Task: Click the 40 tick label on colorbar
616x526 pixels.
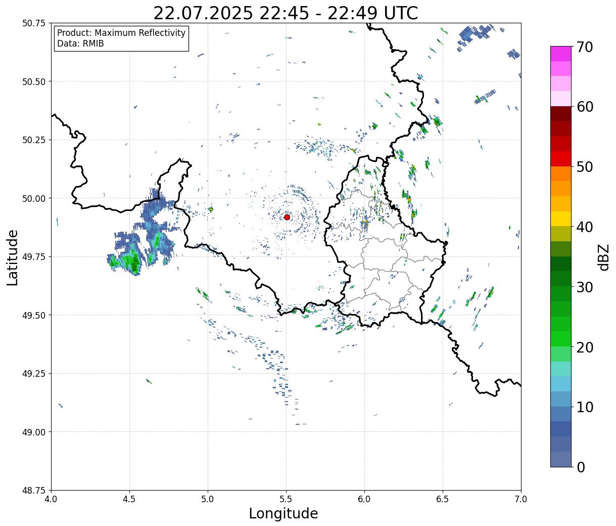Action: click(x=584, y=227)
